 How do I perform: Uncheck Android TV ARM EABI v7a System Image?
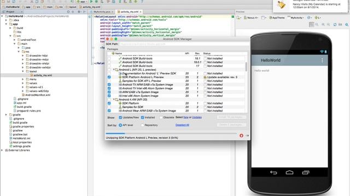pyautogui.click(x=109, y=85)
